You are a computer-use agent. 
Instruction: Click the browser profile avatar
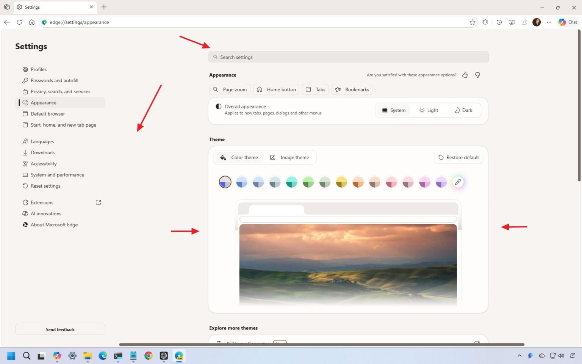coord(537,22)
